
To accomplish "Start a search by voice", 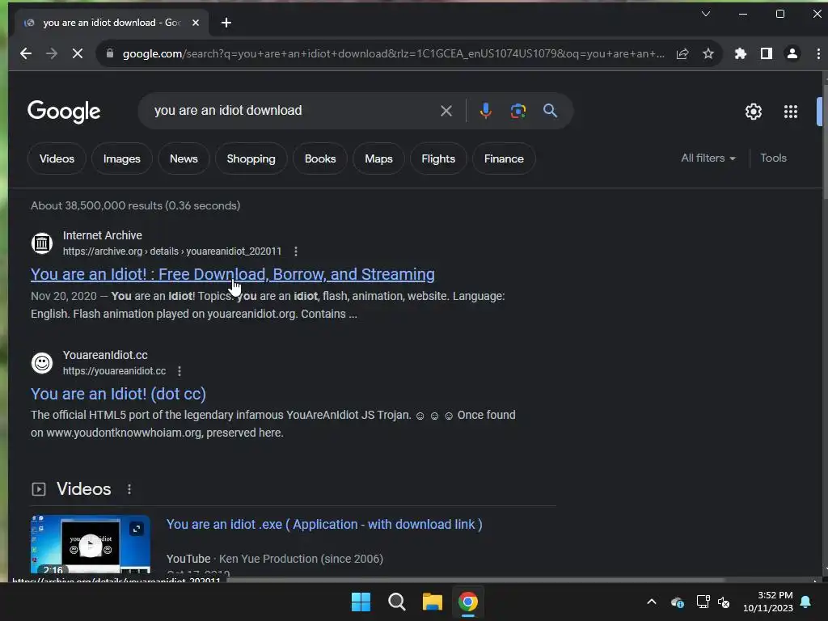I will point(485,111).
